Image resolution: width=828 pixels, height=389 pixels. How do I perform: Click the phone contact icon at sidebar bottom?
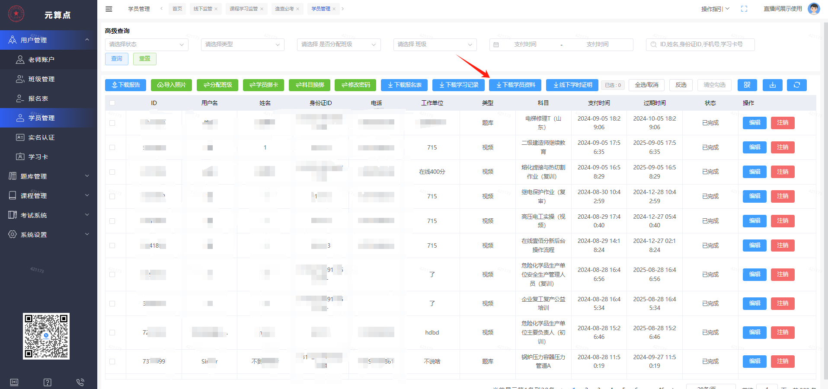point(80,382)
